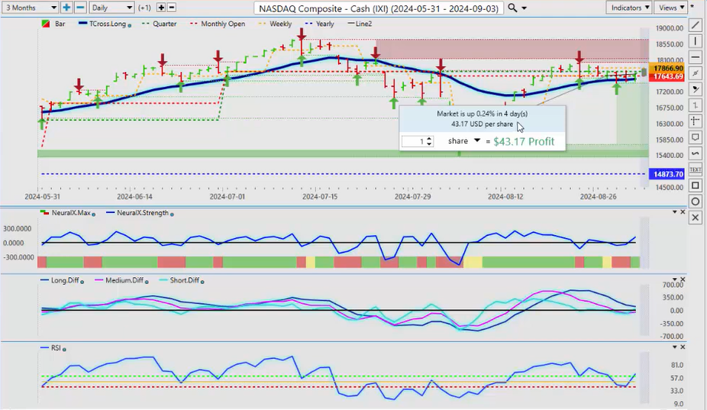The width and height of the screenshot is (707, 410).
Task: Open the Daily interval dropdown
Action: click(x=111, y=8)
